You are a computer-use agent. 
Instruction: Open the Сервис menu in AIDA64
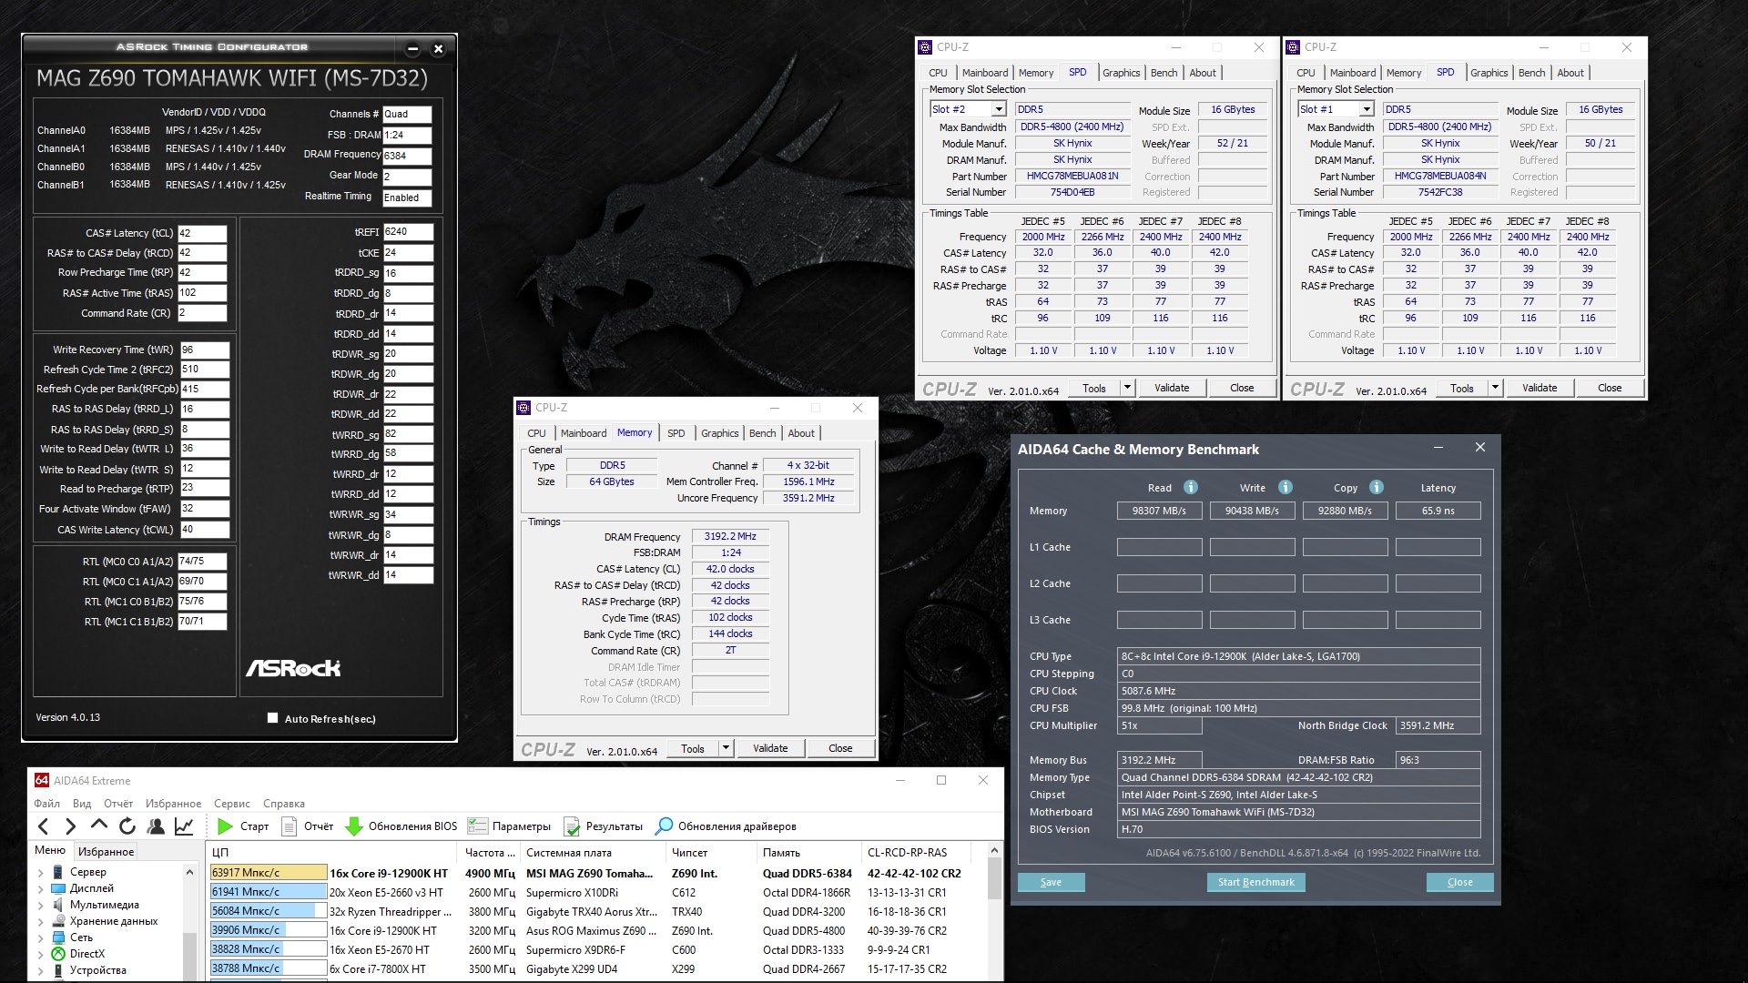click(x=231, y=804)
